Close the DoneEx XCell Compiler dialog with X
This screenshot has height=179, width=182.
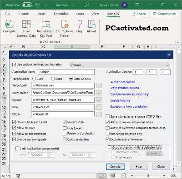pos(169,55)
